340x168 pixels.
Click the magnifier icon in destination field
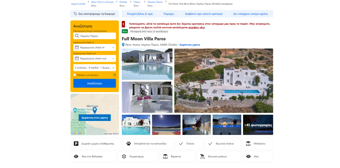77,36
